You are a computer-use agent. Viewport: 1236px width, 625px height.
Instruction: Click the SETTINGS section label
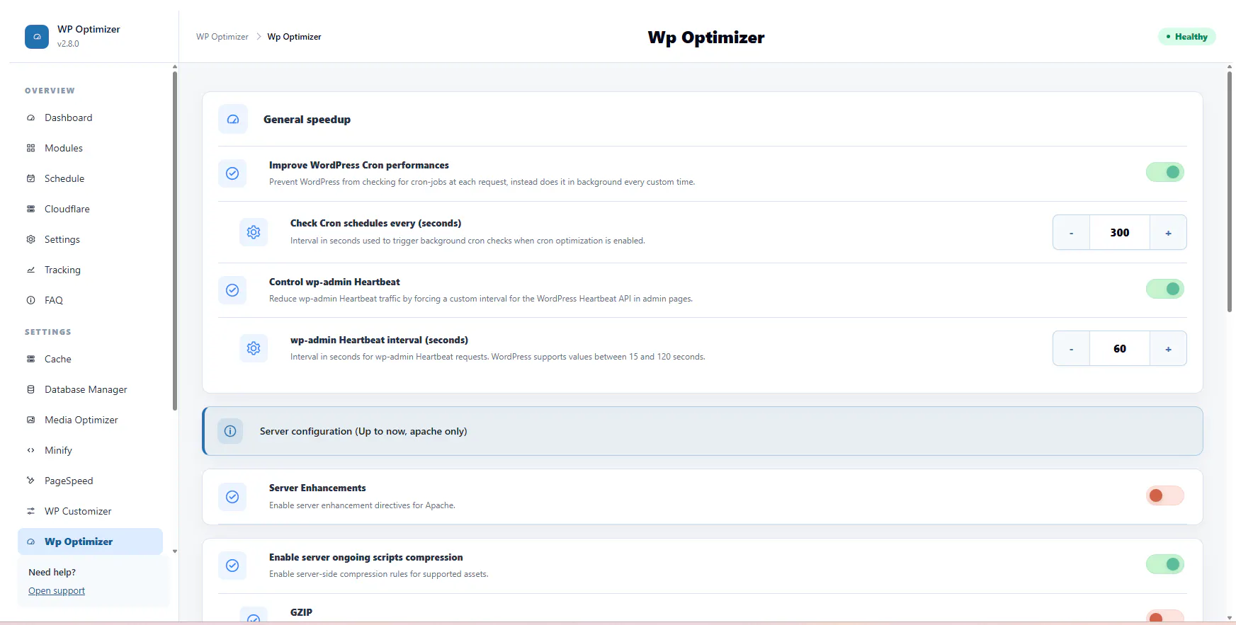coord(48,332)
